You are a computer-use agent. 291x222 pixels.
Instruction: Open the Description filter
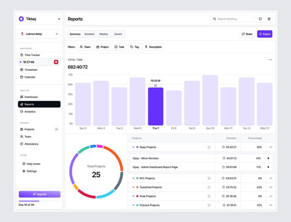click(x=154, y=47)
